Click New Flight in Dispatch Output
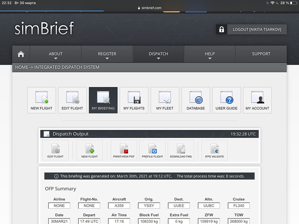This screenshot has height=224, width=299. click(x=90, y=150)
